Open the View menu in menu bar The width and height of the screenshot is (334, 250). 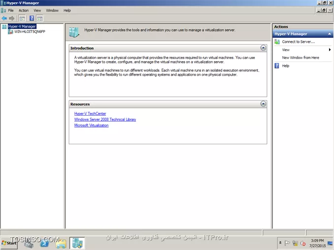[37, 10]
